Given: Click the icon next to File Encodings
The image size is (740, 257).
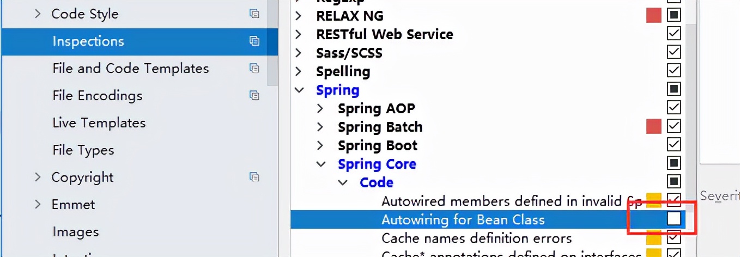Looking at the screenshot, I should 254,95.
